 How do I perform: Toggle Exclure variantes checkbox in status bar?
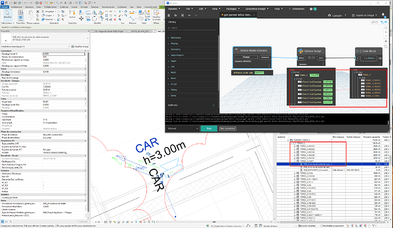(298, 226)
